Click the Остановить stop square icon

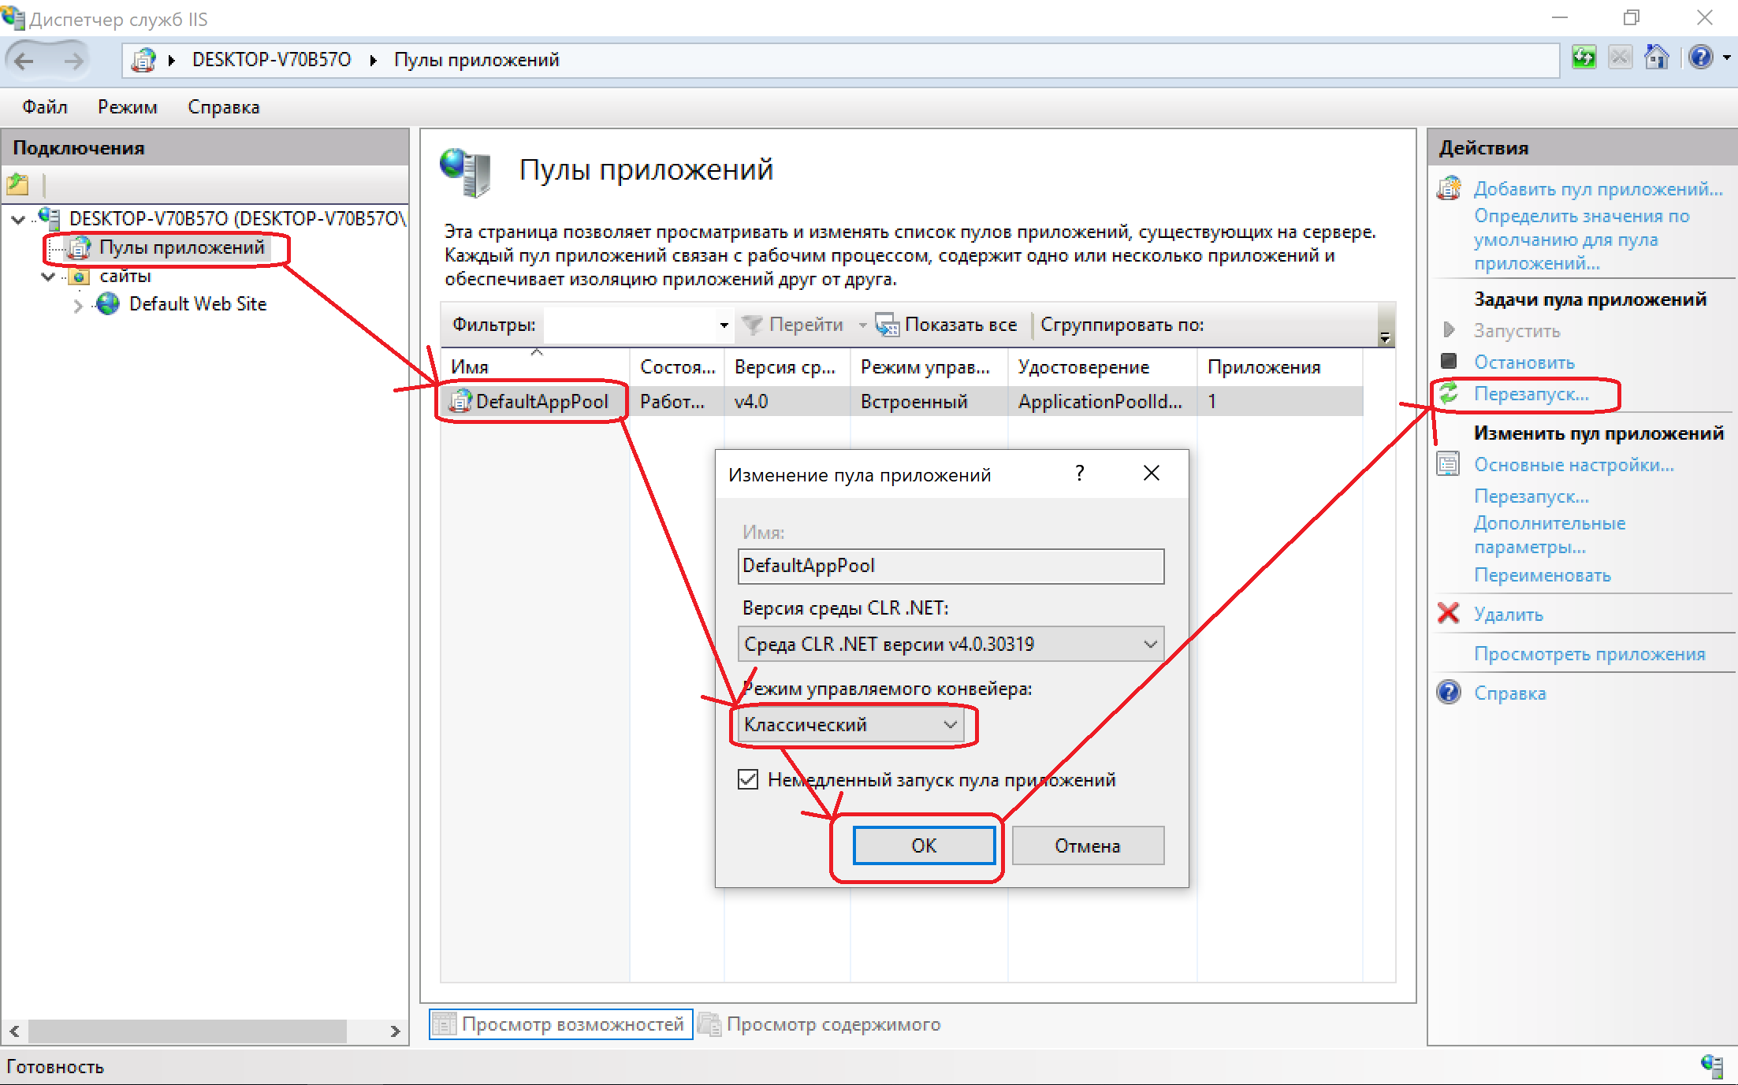1449,362
